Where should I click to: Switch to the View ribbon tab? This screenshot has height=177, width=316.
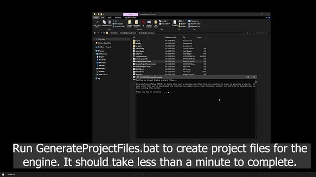click(x=118, y=18)
